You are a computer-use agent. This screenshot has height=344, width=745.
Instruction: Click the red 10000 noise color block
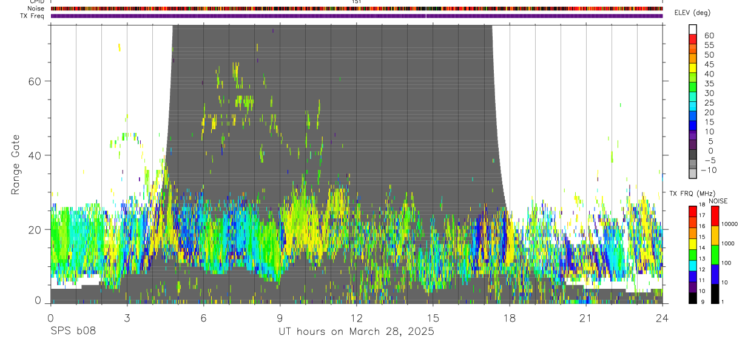pos(713,216)
